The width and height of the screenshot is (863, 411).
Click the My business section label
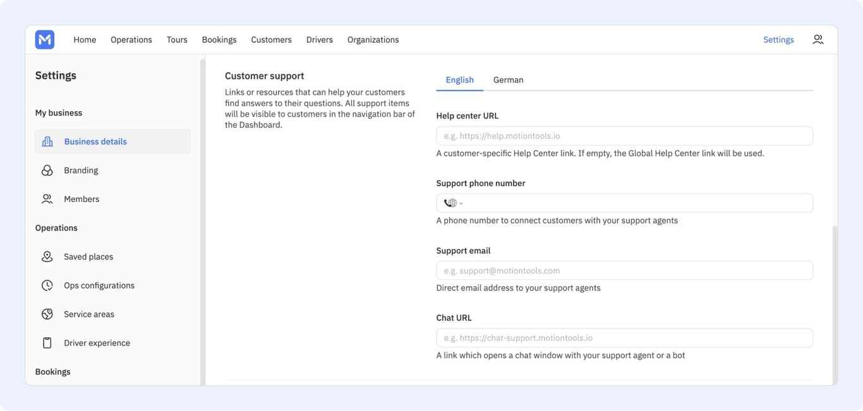click(59, 113)
